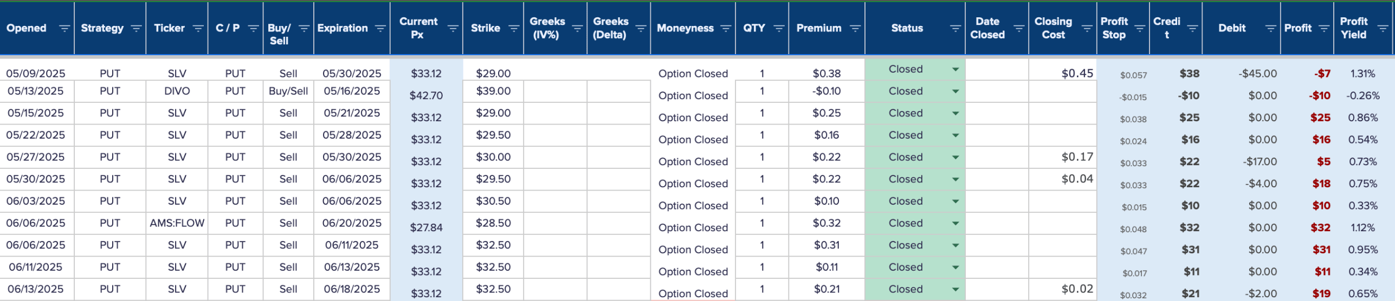Click the QTY column filter icon
Viewport: 1395px width, 301px height.
pyautogui.click(x=779, y=28)
